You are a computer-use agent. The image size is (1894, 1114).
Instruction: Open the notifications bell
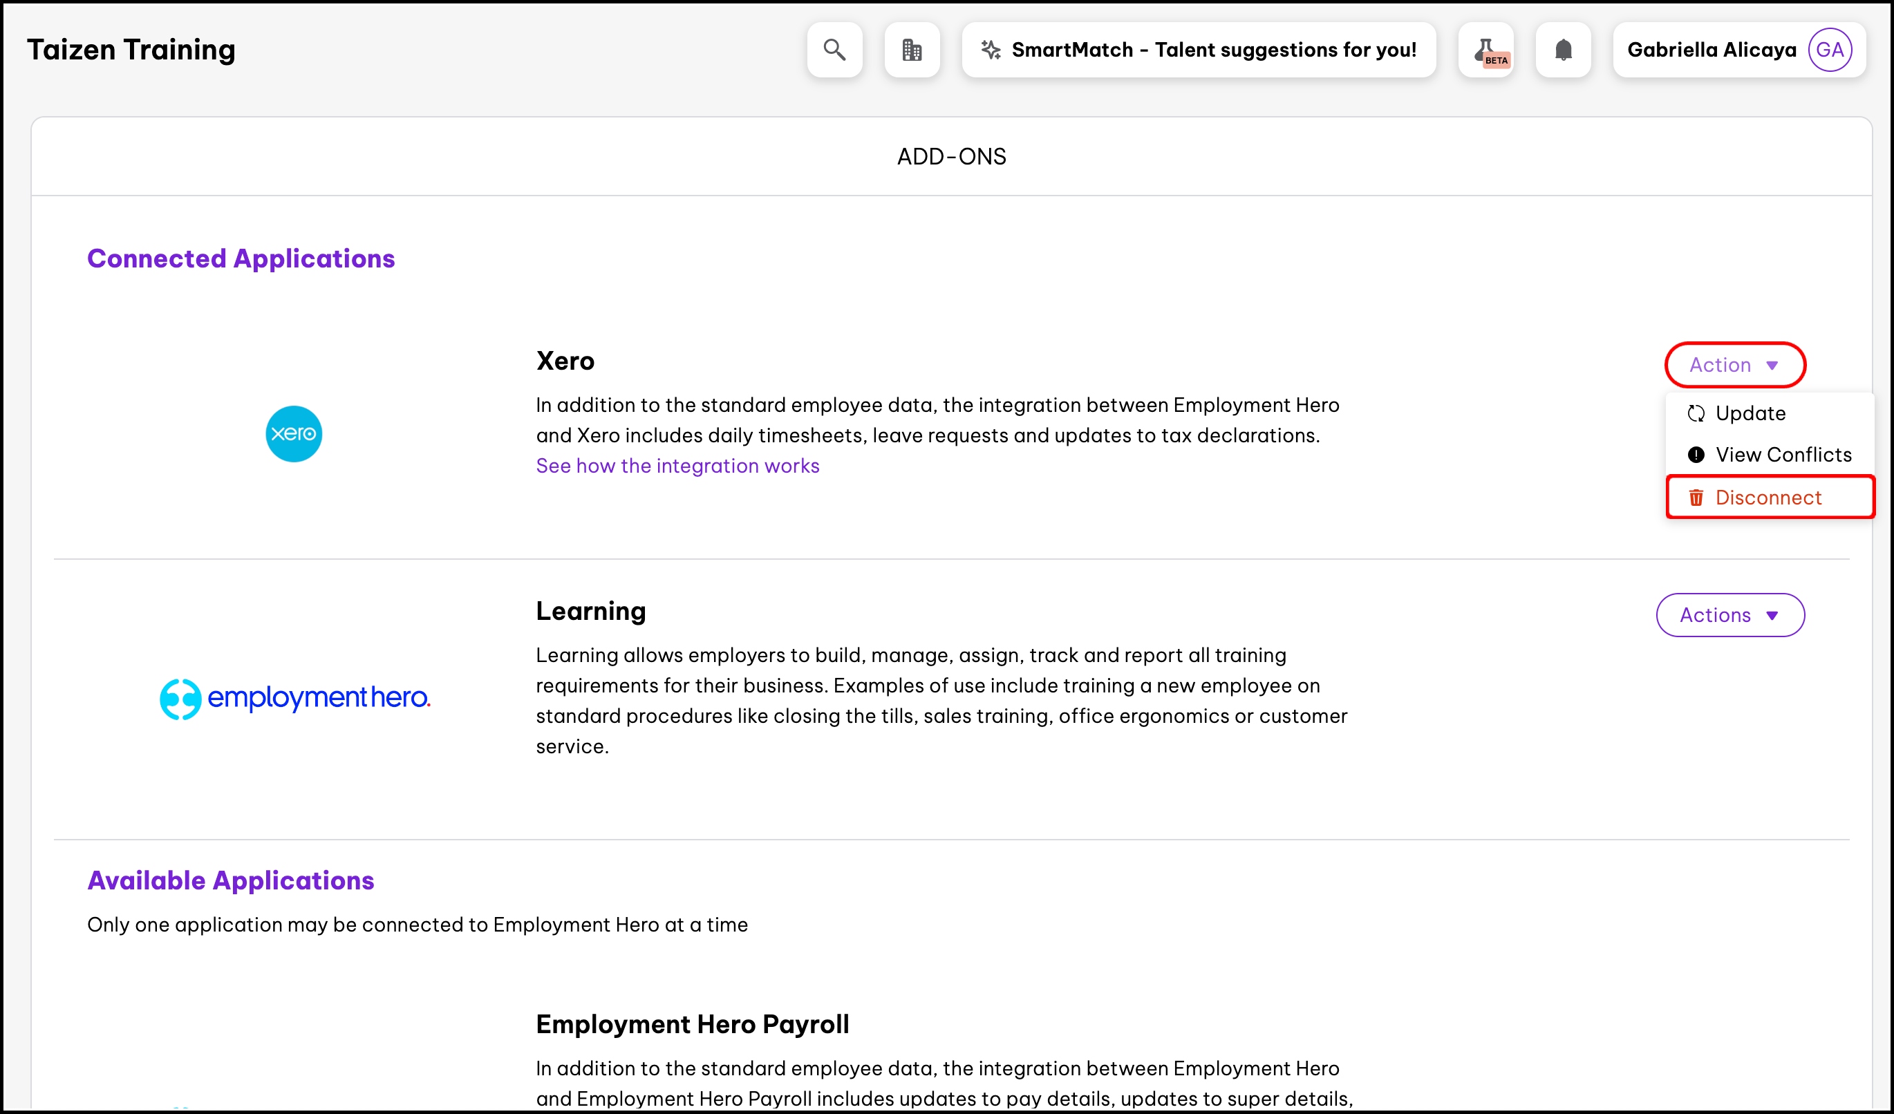coord(1564,50)
